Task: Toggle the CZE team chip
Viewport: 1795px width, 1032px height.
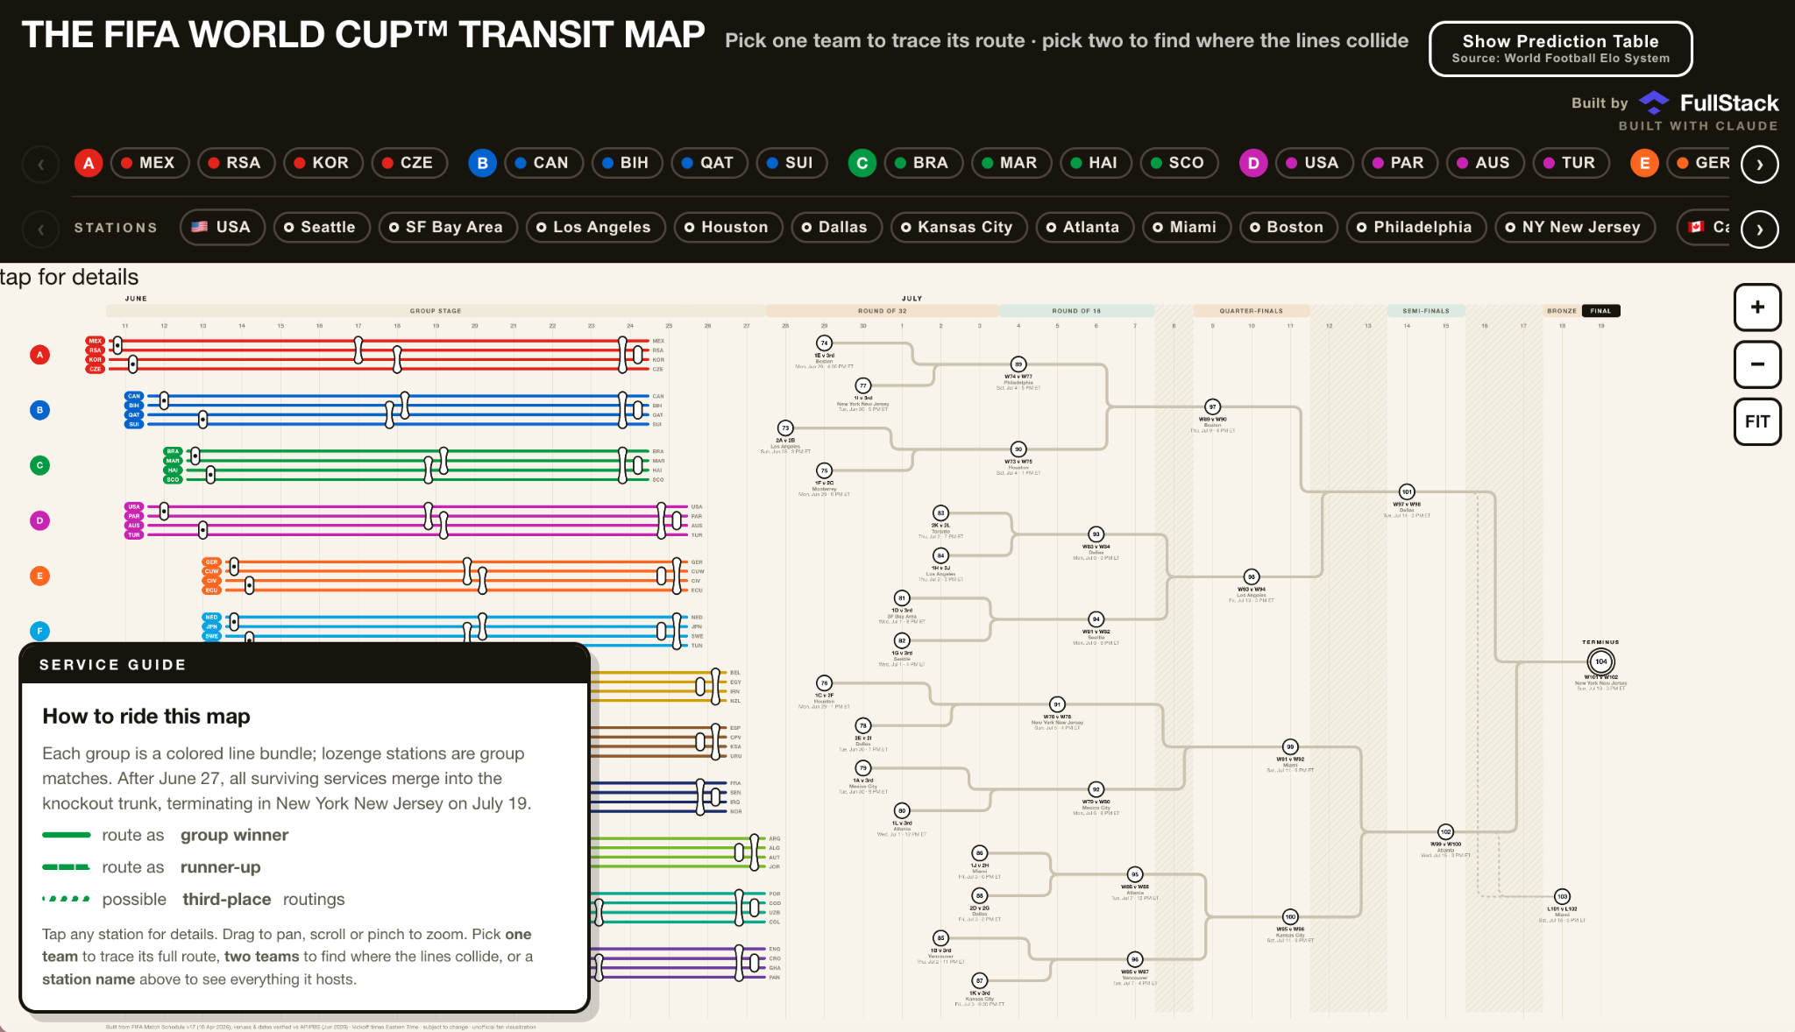Action: (x=409, y=163)
